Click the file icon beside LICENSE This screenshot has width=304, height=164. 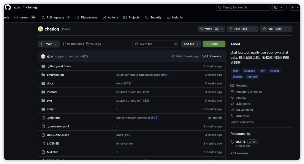pyautogui.click(x=43, y=143)
